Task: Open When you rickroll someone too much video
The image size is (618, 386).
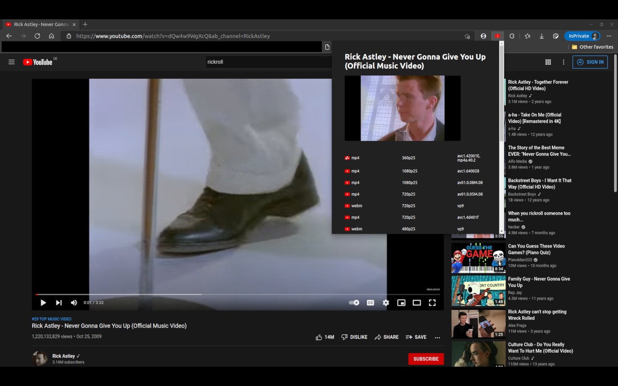Action: (x=539, y=216)
